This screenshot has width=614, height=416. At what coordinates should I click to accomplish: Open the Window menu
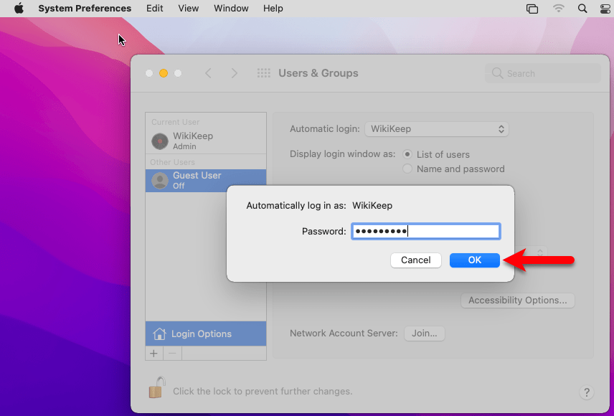(231, 8)
